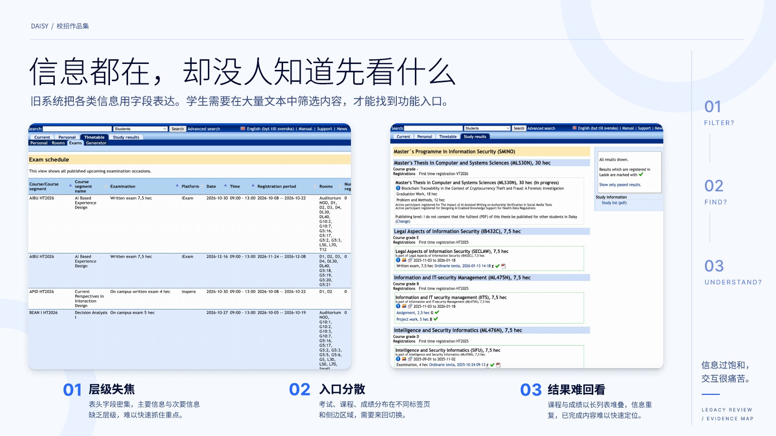The image size is (776, 436).
Task: Click the Search button in the Exam schedule window
Action: [x=178, y=129]
